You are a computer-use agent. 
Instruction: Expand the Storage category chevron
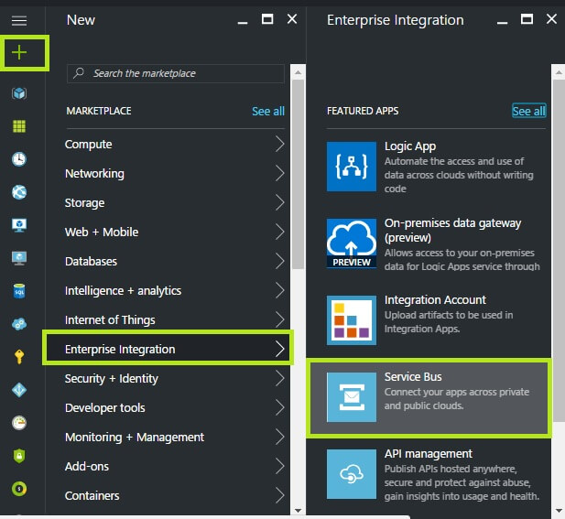280,202
